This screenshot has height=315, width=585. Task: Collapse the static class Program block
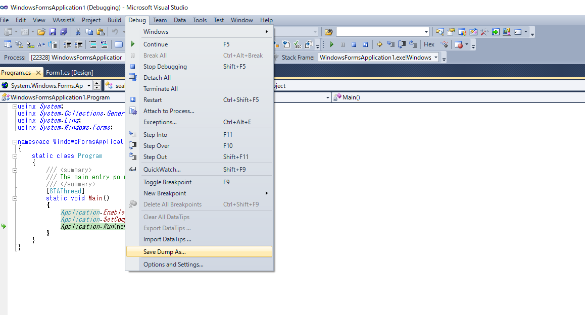[15, 156]
